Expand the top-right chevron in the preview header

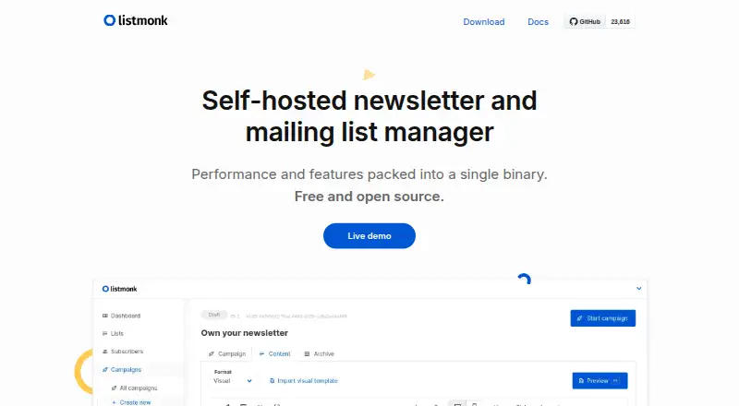[638, 288]
